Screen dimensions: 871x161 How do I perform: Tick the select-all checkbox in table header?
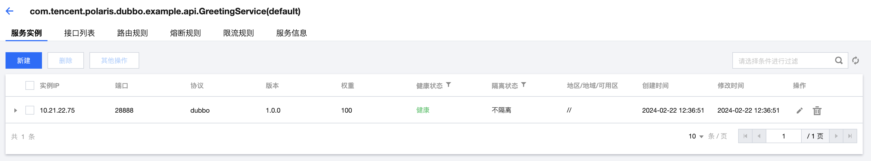(30, 85)
